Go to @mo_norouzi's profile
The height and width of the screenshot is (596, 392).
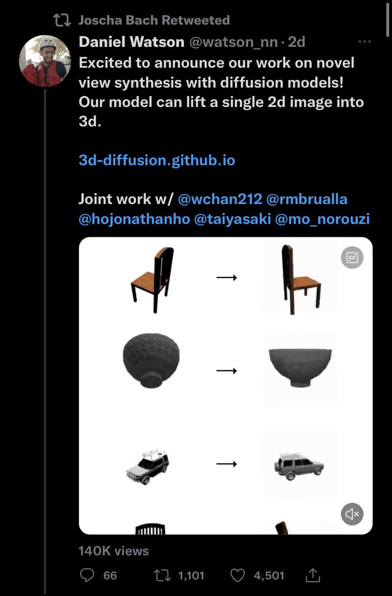click(322, 219)
